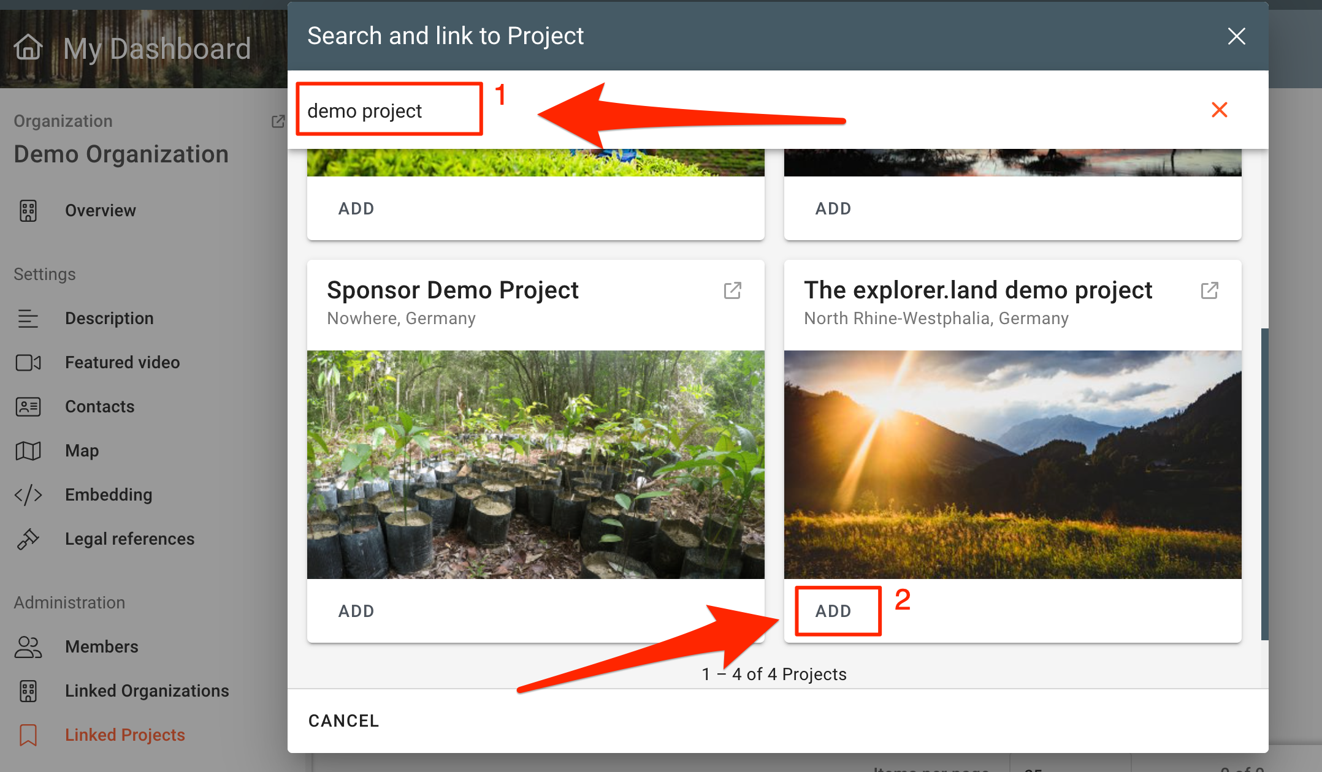Click the home icon beside My Dashboard

(x=28, y=48)
